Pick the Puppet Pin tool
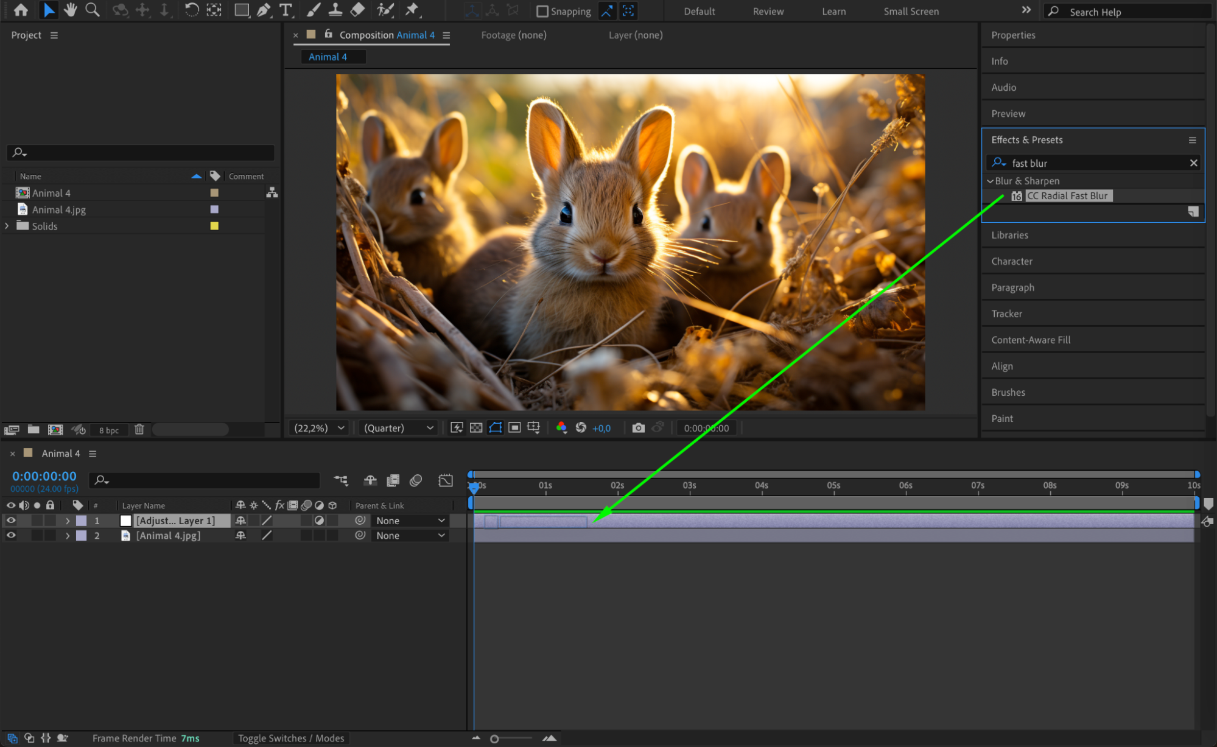1217x747 pixels. coord(412,10)
